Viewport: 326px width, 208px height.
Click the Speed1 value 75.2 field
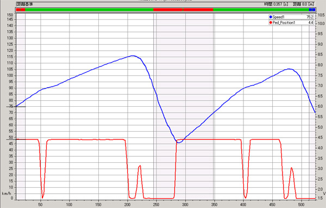pyautogui.click(x=310, y=17)
